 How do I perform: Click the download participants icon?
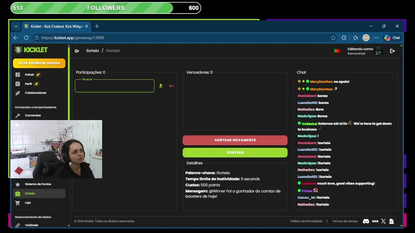[x=160, y=86]
